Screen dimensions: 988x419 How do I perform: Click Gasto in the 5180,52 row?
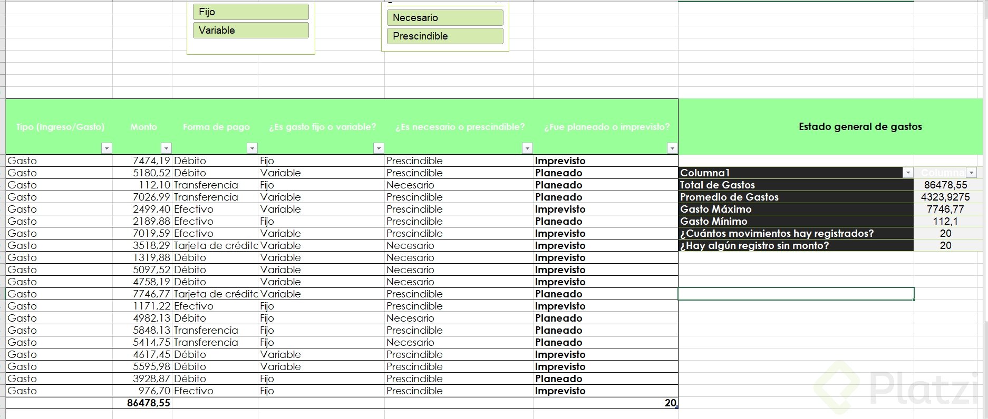point(22,173)
